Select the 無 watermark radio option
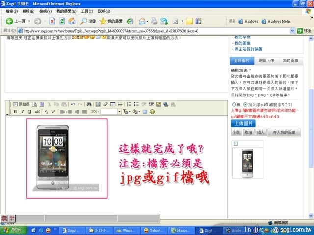Viewport: 314px width, 235px height. click(234, 104)
